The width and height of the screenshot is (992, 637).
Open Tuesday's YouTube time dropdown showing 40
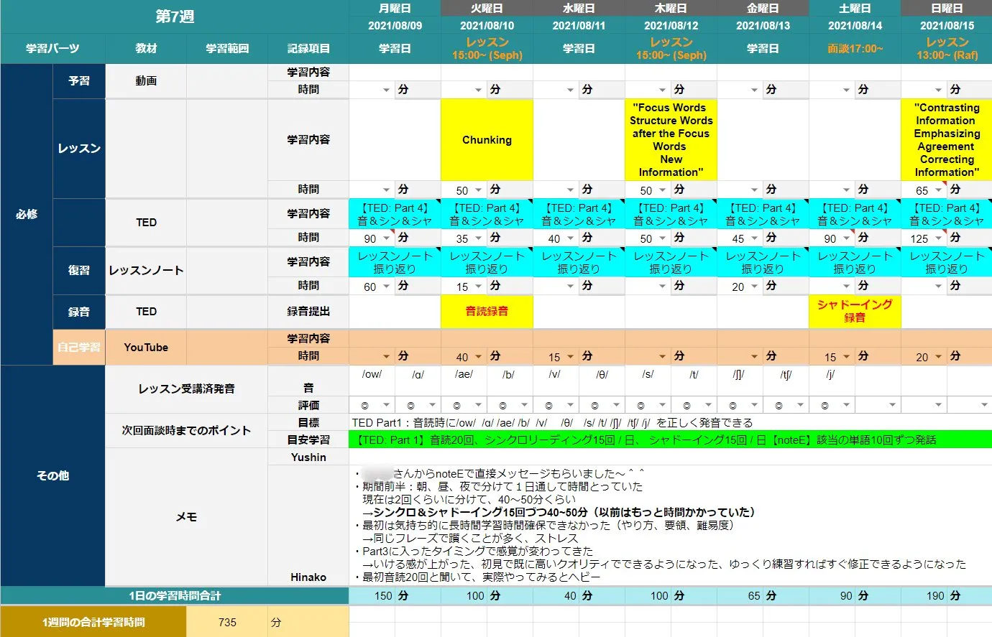pos(479,357)
